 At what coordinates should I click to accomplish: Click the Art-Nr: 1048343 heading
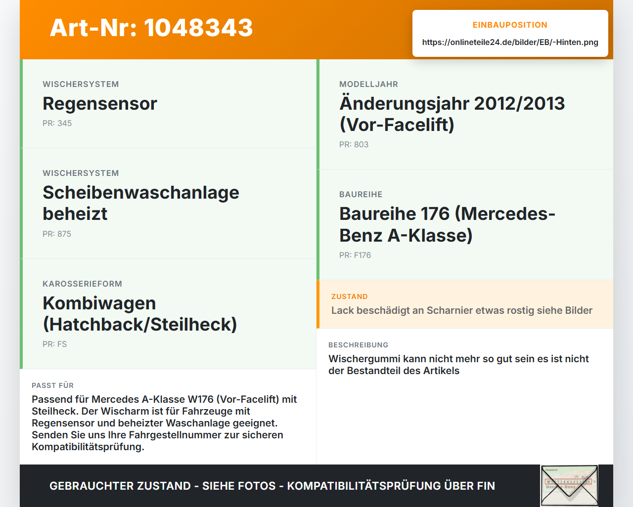[151, 28]
